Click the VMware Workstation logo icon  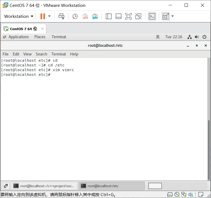[5, 5]
